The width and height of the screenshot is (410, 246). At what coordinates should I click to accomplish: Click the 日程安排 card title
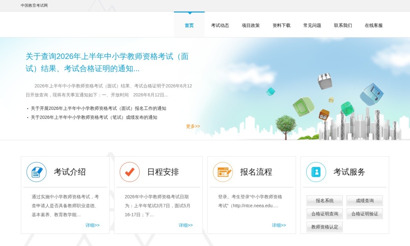pos(163,172)
